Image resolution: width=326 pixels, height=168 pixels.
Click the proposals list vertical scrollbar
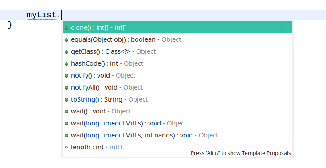(x=289, y=82)
